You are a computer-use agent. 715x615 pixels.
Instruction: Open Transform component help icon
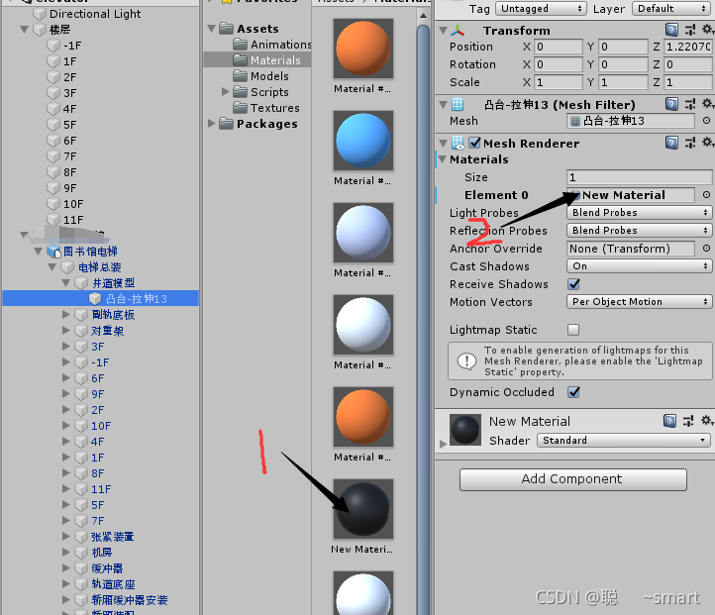tap(671, 30)
